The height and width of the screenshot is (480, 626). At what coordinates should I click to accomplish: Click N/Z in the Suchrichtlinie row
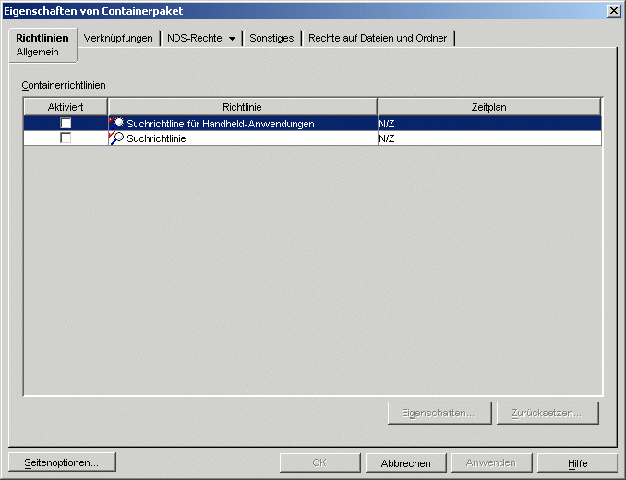coord(387,138)
